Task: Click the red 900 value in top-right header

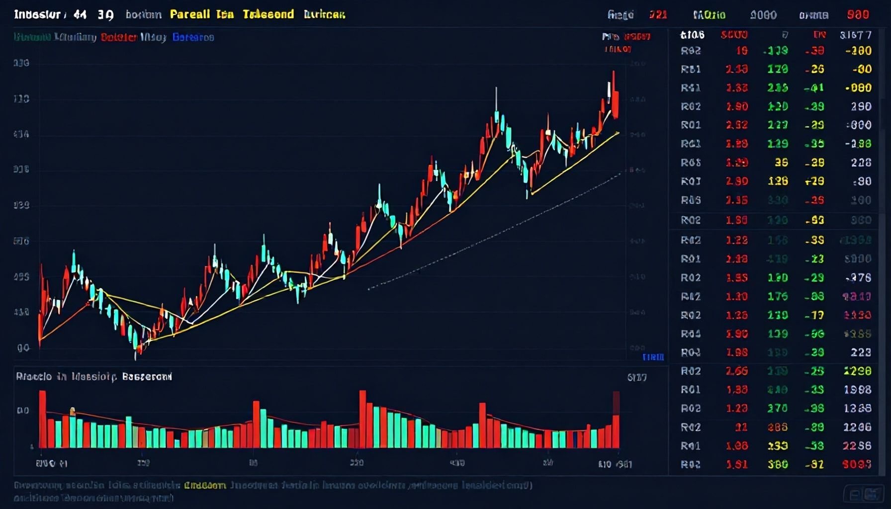Action: click(x=858, y=14)
